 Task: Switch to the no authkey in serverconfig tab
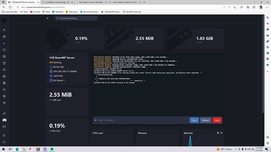pos(57,2)
